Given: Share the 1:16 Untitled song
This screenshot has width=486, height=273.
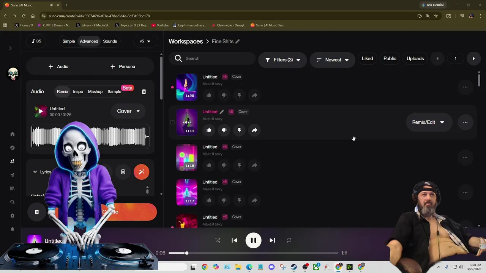Looking at the screenshot, I should pos(254,165).
